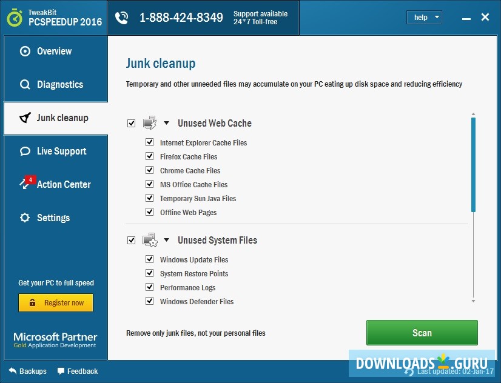Click the Unused System Files heading

tap(217, 240)
